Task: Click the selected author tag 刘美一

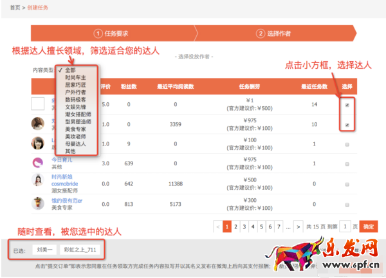Action: point(44,249)
